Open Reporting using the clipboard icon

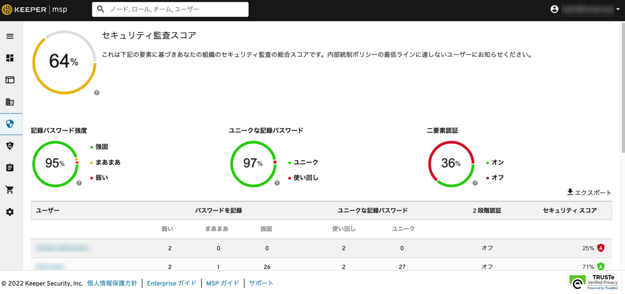[x=10, y=167]
